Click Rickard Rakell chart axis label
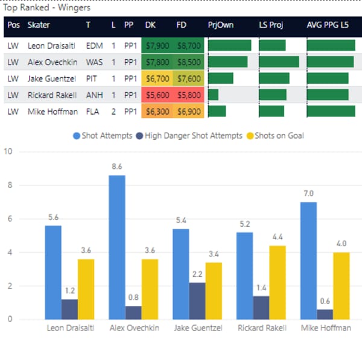The height and width of the screenshot is (339, 362). (x=262, y=328)
